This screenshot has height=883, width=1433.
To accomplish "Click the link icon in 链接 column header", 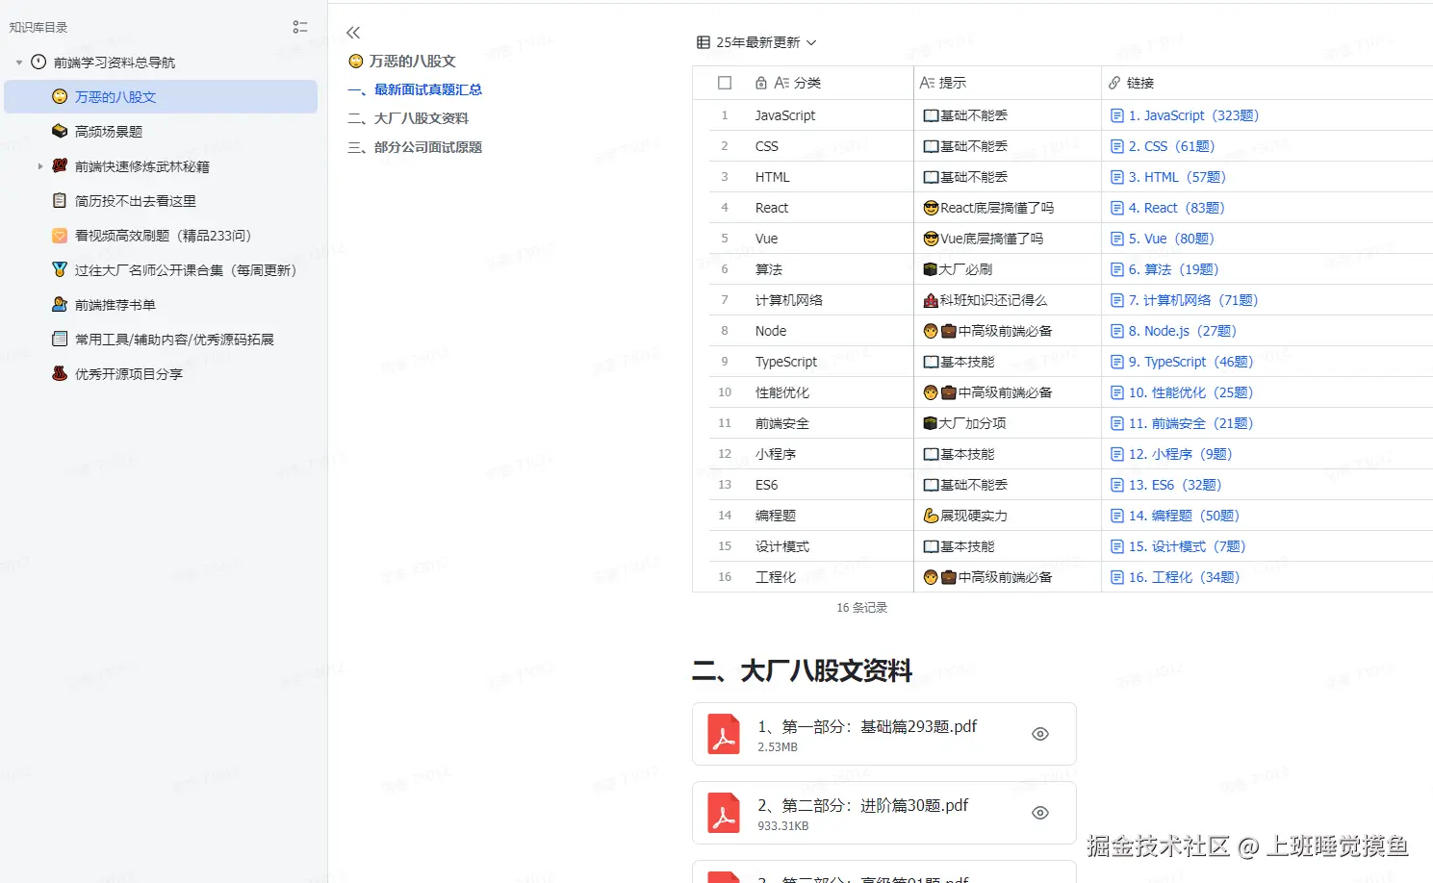I will point(1114,83).
